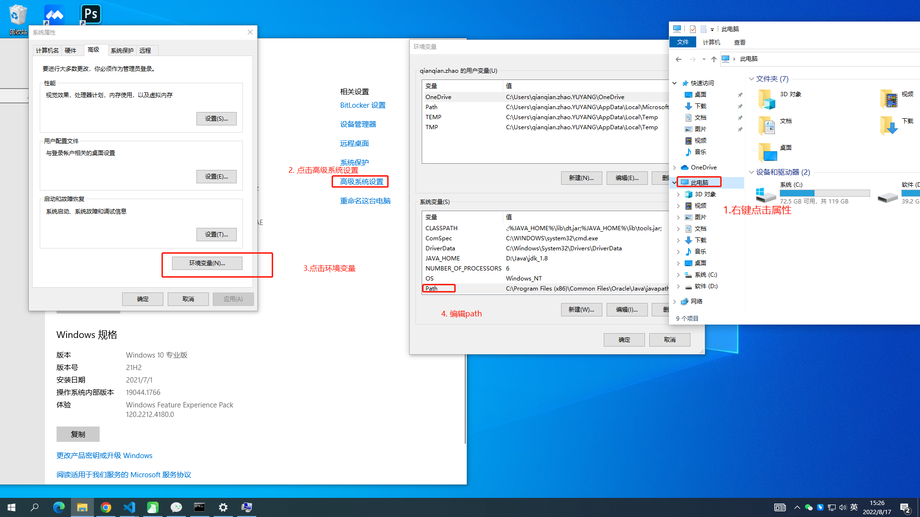Click the volume icon in system tray
This screenshot has width=920, height=517.
pos(843,507)
